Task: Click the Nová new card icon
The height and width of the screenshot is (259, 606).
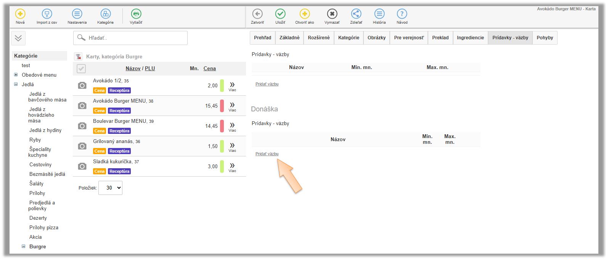Action: coord(20,14)
